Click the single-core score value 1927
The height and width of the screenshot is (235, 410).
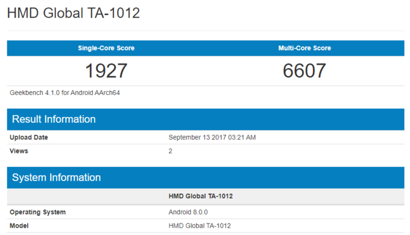[106, 71]
